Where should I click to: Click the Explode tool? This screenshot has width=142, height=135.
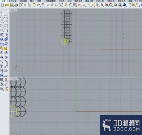(x=6, y=48)
